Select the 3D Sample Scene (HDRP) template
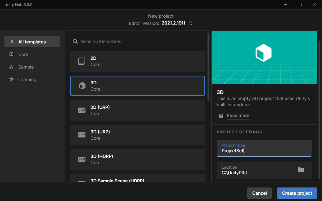 pyautogui.click(x=138, y=178)
